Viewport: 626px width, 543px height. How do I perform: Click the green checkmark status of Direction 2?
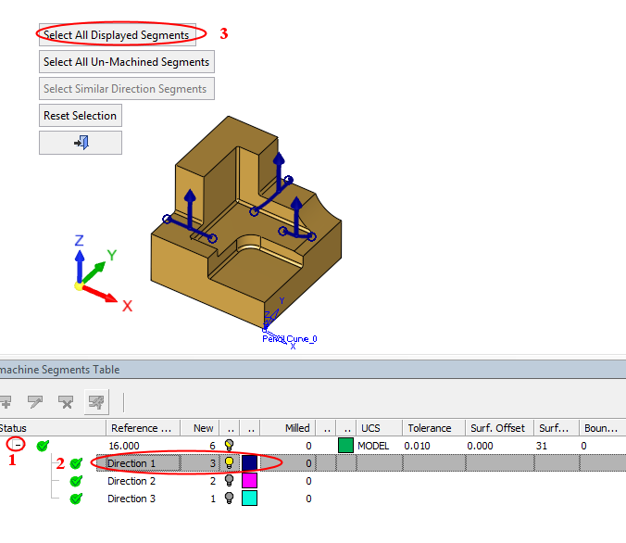[x=77, y=481]
